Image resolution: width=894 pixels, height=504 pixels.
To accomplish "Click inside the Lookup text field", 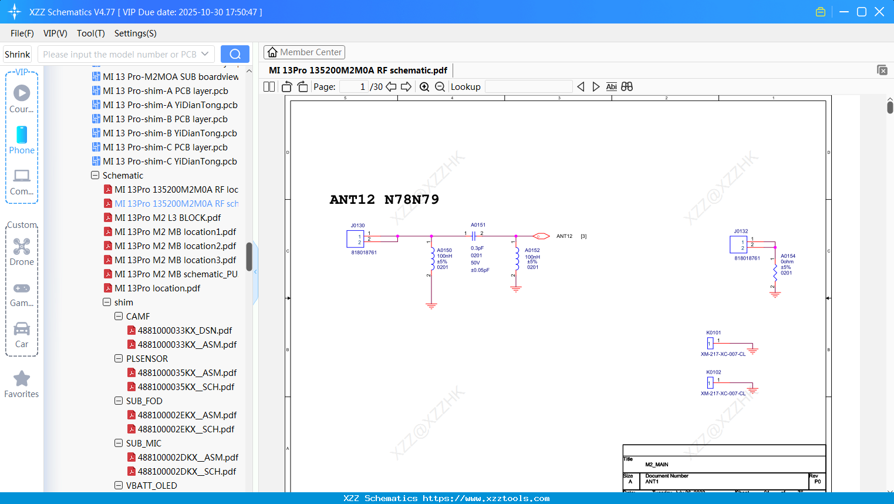I will click(528, 86).
